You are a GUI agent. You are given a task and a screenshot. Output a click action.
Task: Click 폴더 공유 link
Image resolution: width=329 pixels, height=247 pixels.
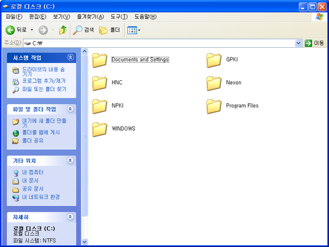(x=33, y=141)
